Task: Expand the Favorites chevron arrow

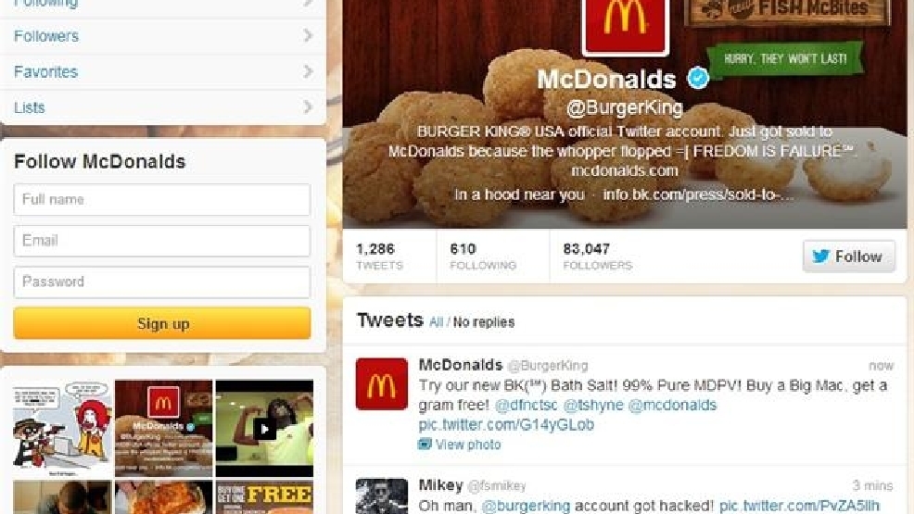Action: coord(308,71)
